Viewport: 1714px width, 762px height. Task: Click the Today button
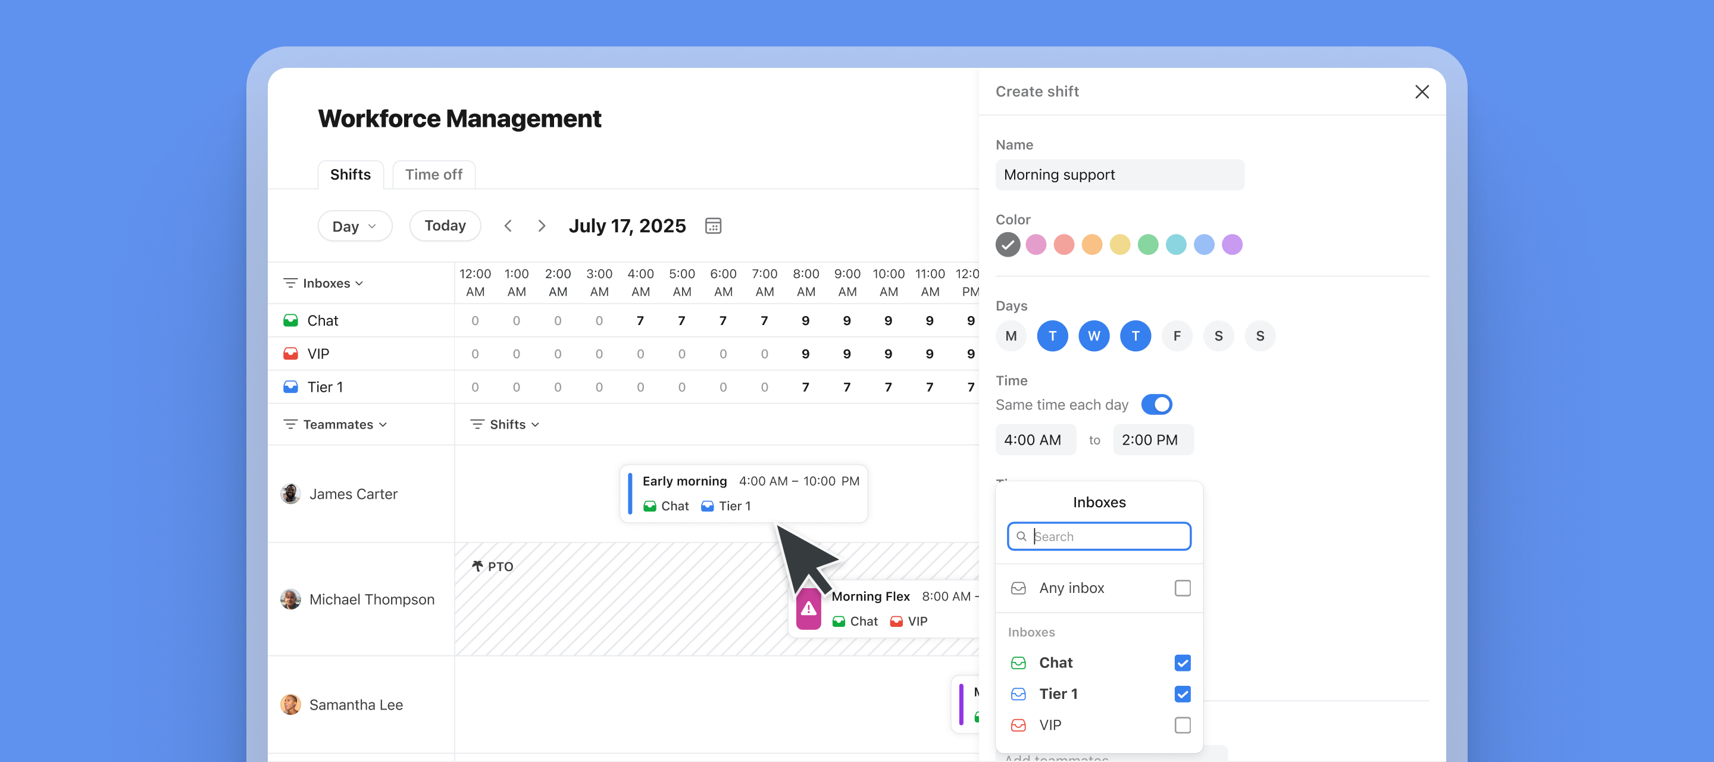pos(445,226)
